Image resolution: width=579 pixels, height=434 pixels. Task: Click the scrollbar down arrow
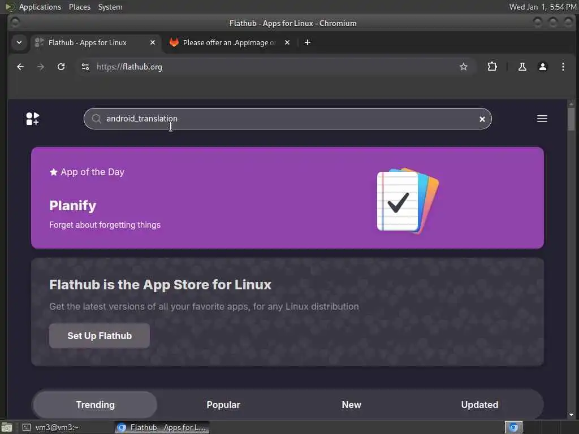coord(571,415)
